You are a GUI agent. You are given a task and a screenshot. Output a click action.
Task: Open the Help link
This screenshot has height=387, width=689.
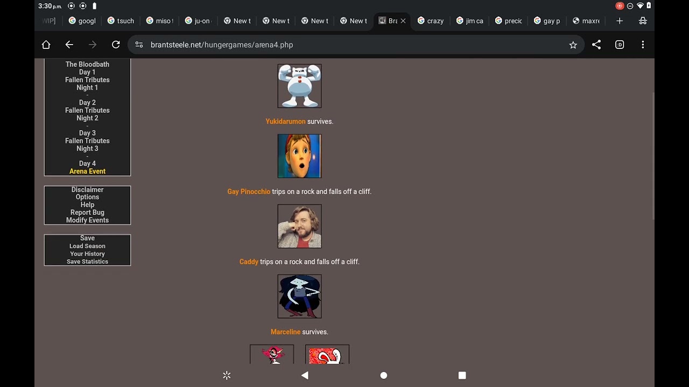coord(87,205)
